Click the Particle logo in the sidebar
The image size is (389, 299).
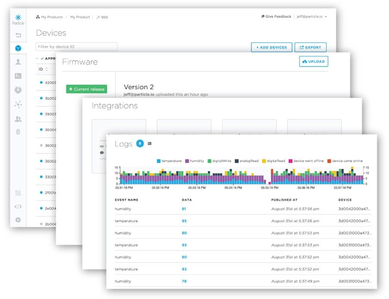click(x=18, y=19)
